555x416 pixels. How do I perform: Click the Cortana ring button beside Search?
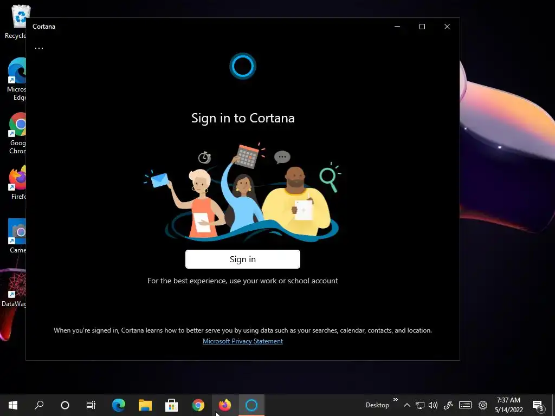point(65,405)
